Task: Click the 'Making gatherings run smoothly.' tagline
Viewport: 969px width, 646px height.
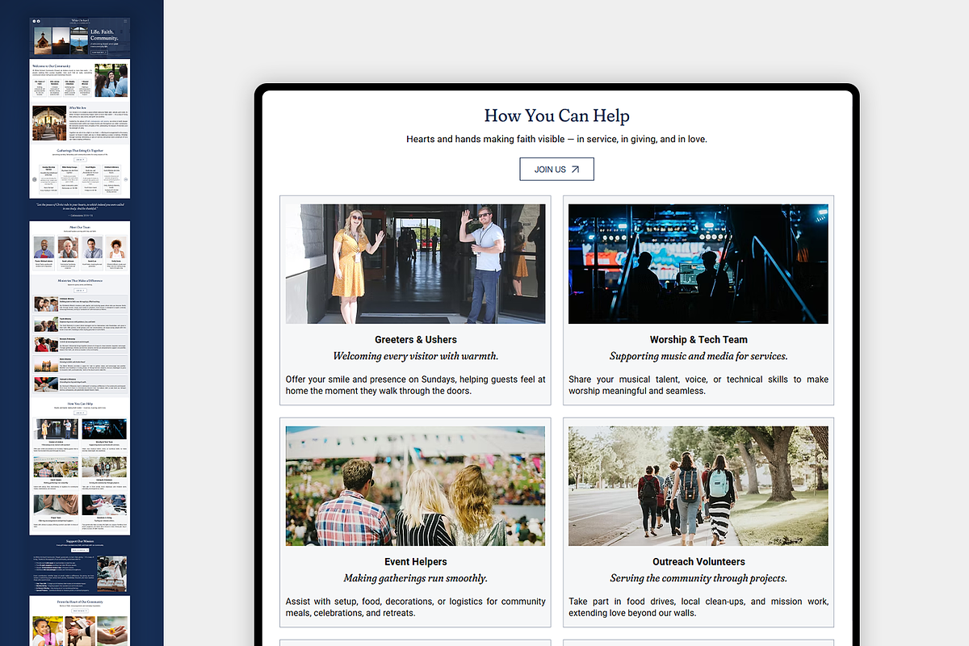Action: pos(416,578)
